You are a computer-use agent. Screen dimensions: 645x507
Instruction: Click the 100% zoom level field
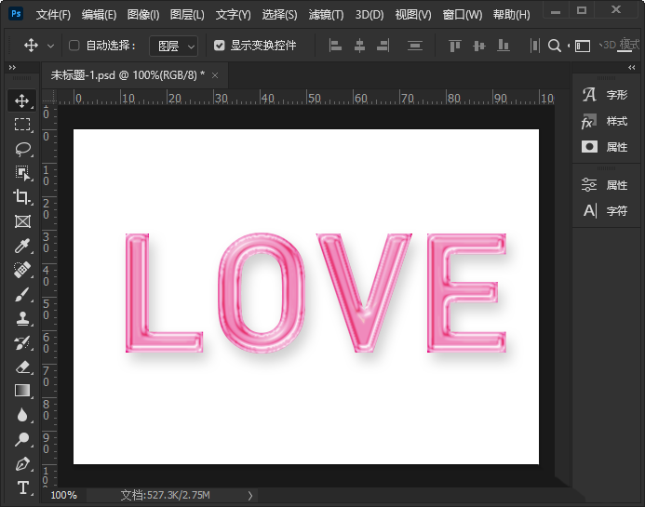(x=64, y=495)
